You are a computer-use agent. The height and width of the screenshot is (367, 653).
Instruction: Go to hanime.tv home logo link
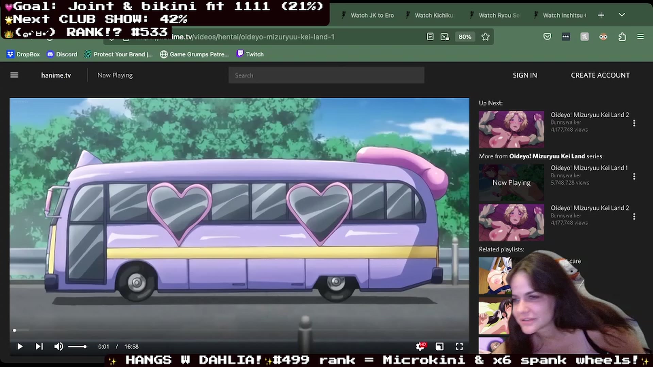(56, 75)
